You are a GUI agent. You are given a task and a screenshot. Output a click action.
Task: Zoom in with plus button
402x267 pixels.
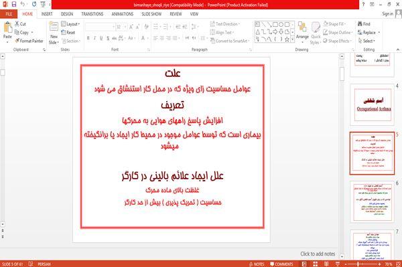(380, 264)
